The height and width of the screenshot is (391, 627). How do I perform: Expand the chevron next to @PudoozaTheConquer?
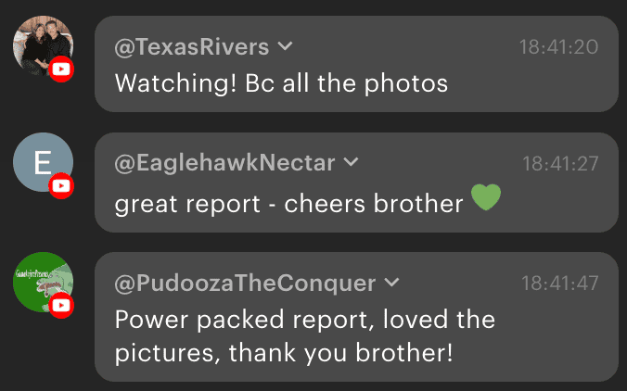(391, 282)
